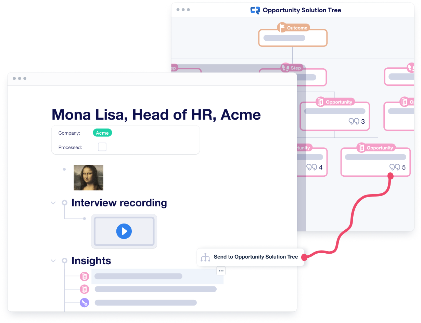
Task: Select the Opportunity card with 3 quotes
Action: [335, 116]
